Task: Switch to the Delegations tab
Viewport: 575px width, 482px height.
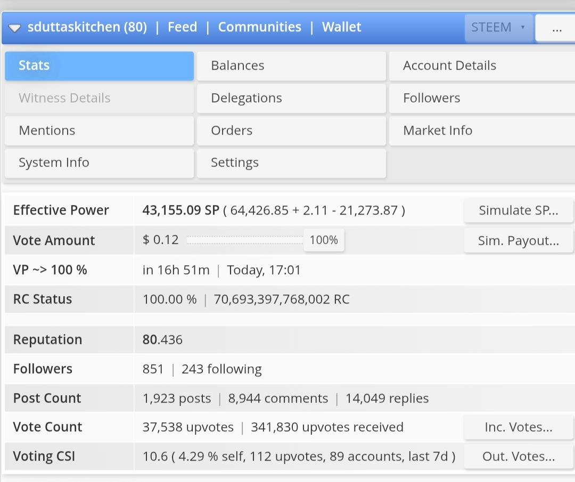Action: pos(292,98)
